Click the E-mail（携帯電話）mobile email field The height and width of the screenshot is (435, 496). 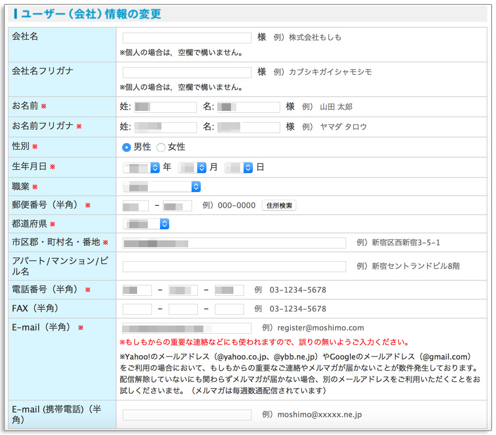186,415
